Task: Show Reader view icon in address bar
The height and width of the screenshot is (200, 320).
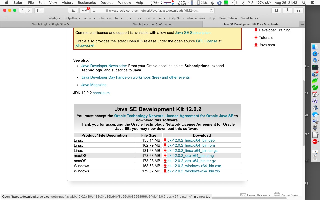Action: tap(94, 10)
